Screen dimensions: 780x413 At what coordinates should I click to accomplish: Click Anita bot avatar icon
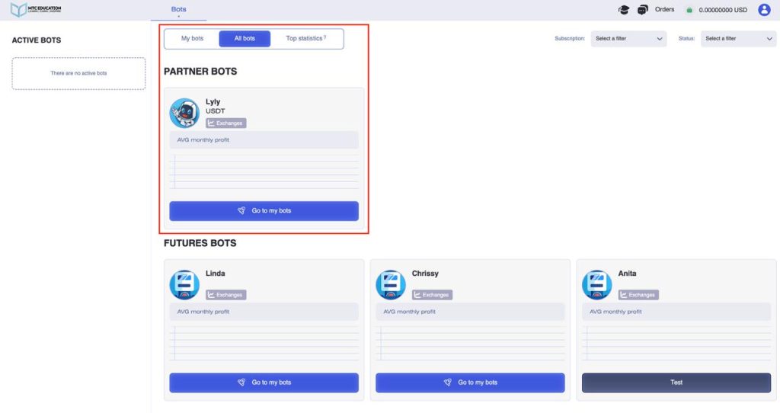coord(597,284)
